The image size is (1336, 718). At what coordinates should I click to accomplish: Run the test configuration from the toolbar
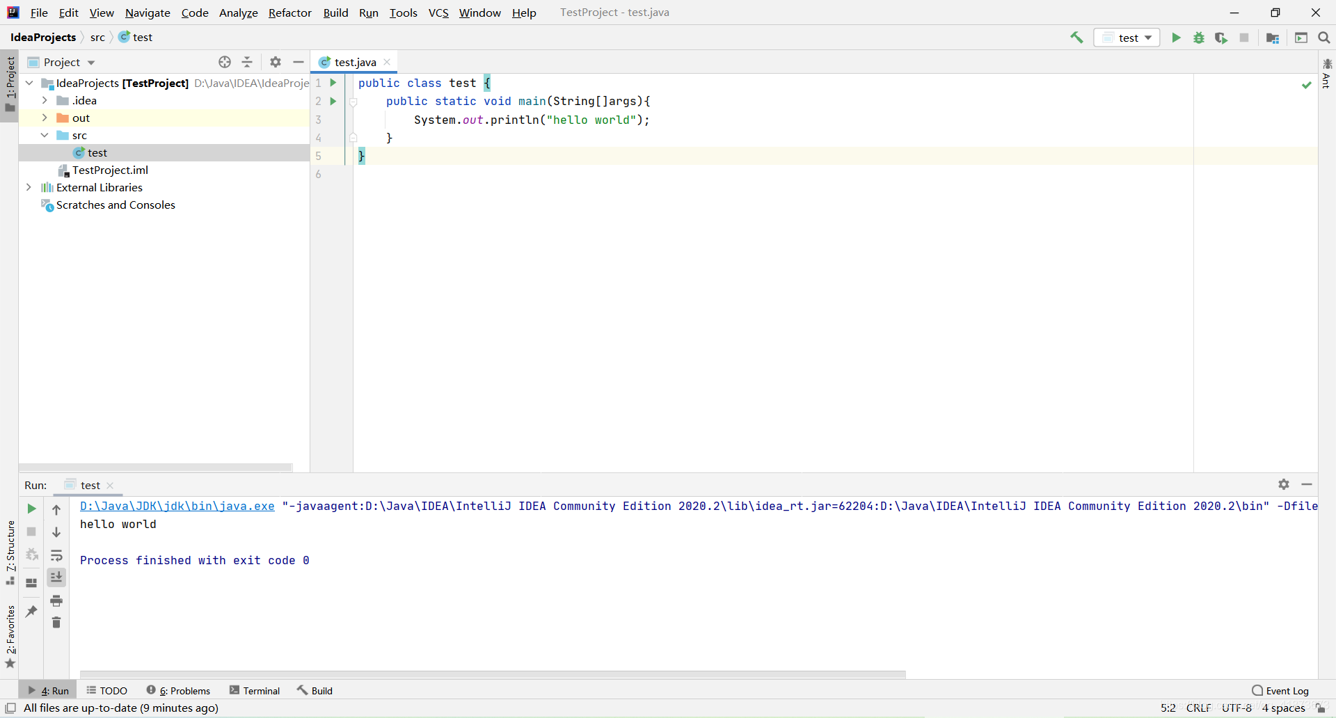1176,38
